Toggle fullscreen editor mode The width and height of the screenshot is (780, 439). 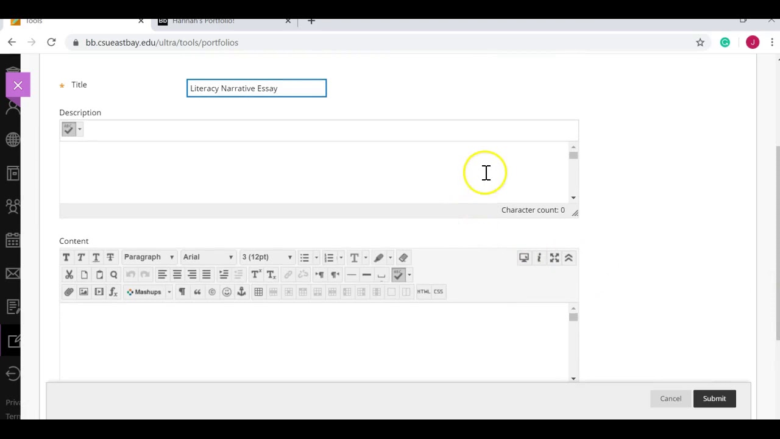tap(554, 258)
